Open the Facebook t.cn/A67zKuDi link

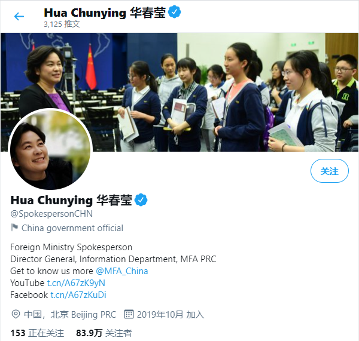coord(78,295)
